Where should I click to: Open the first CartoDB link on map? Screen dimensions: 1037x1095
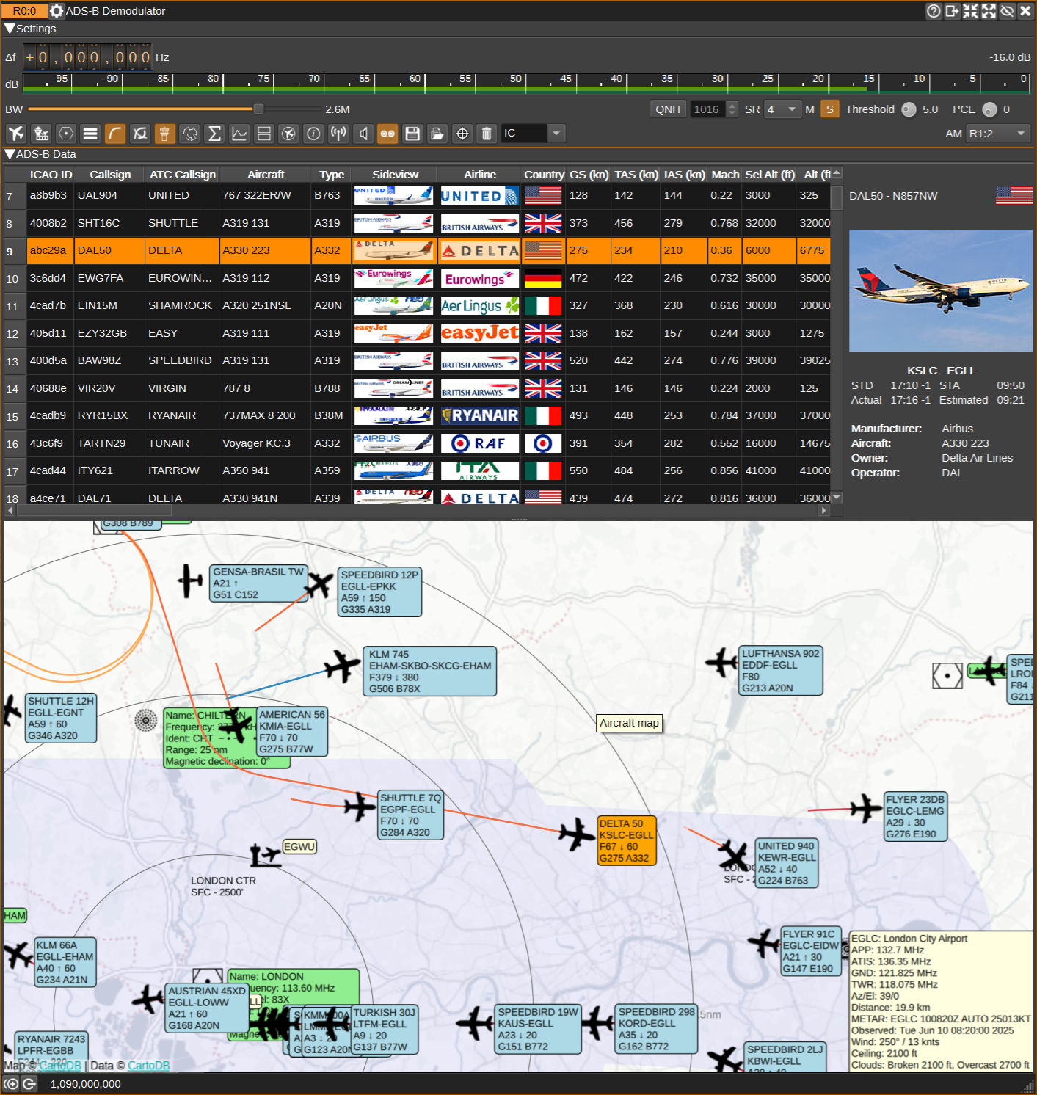(60, 1066)
